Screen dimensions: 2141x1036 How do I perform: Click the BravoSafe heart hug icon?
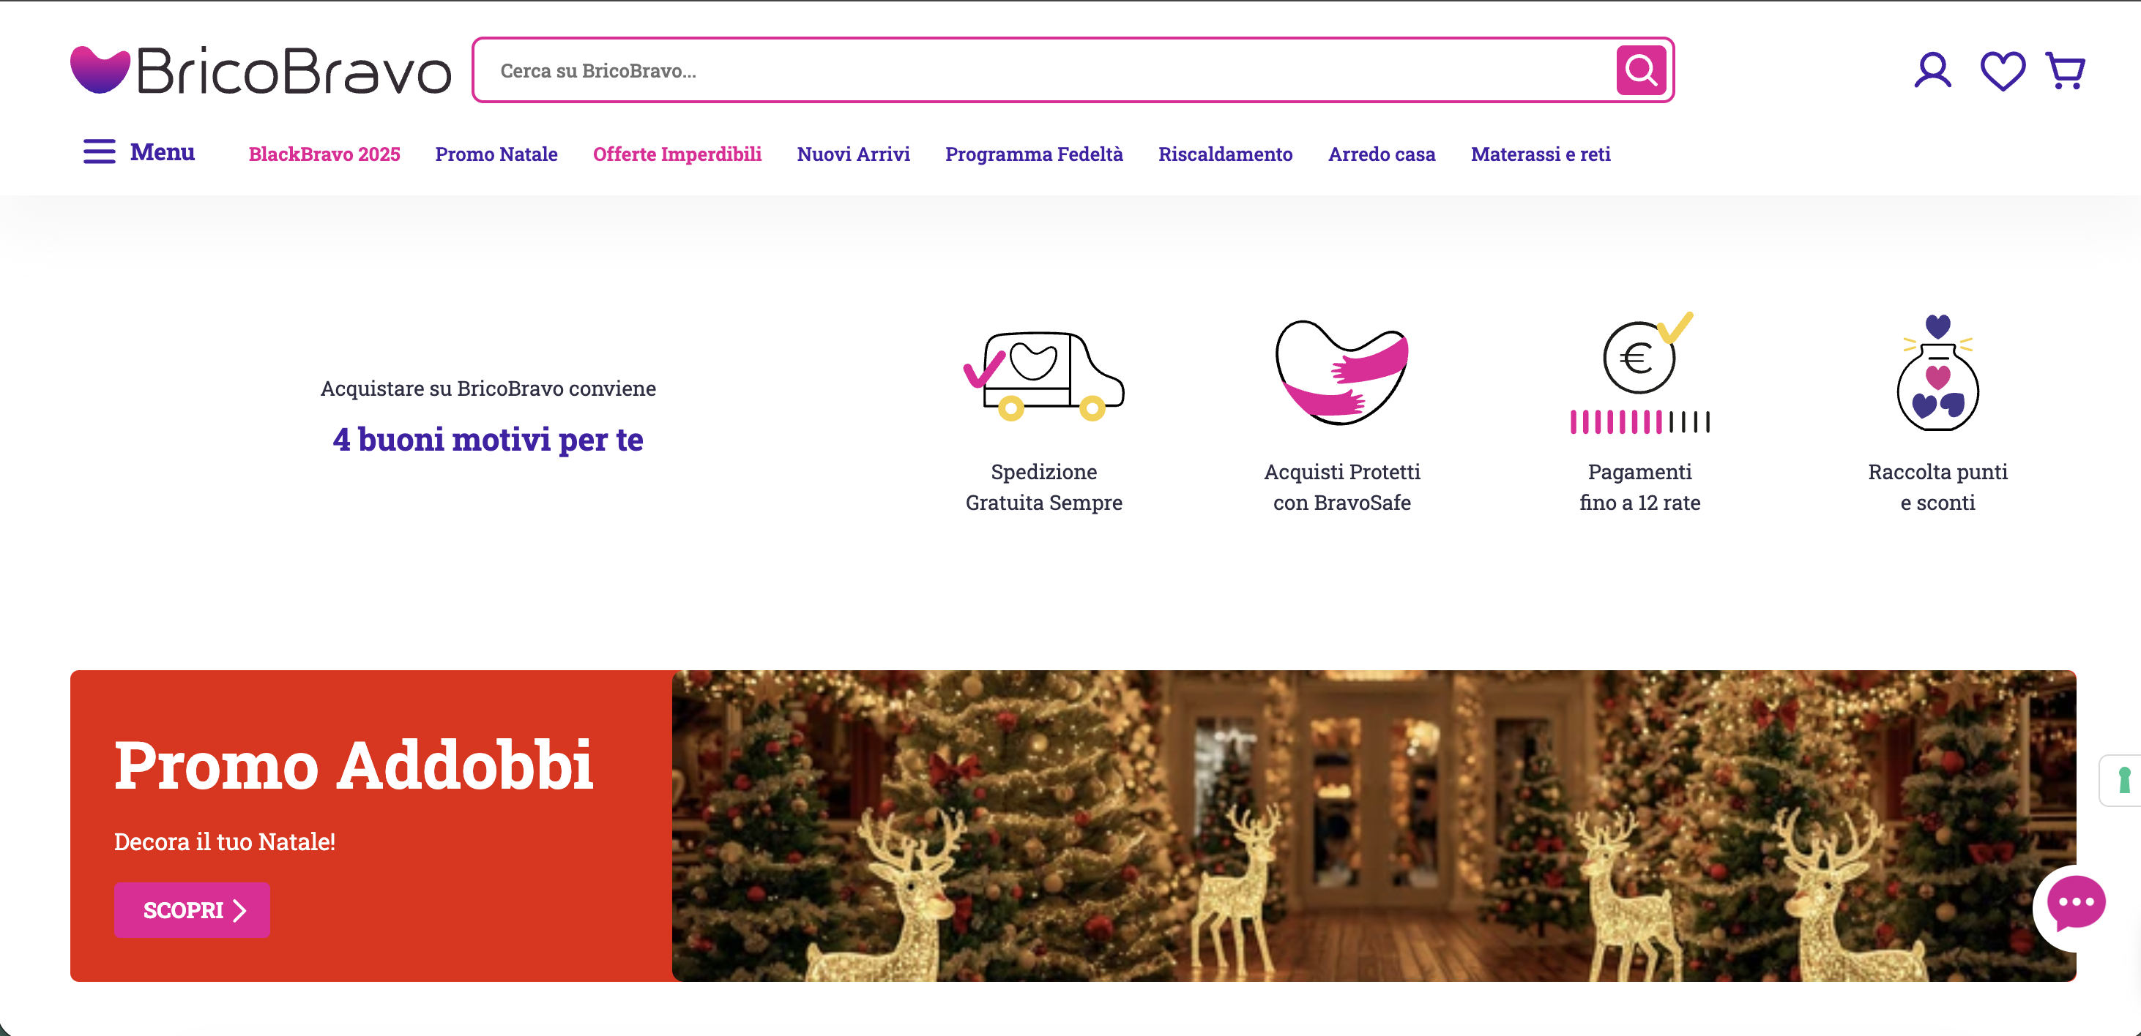[x=1341, y=372]
